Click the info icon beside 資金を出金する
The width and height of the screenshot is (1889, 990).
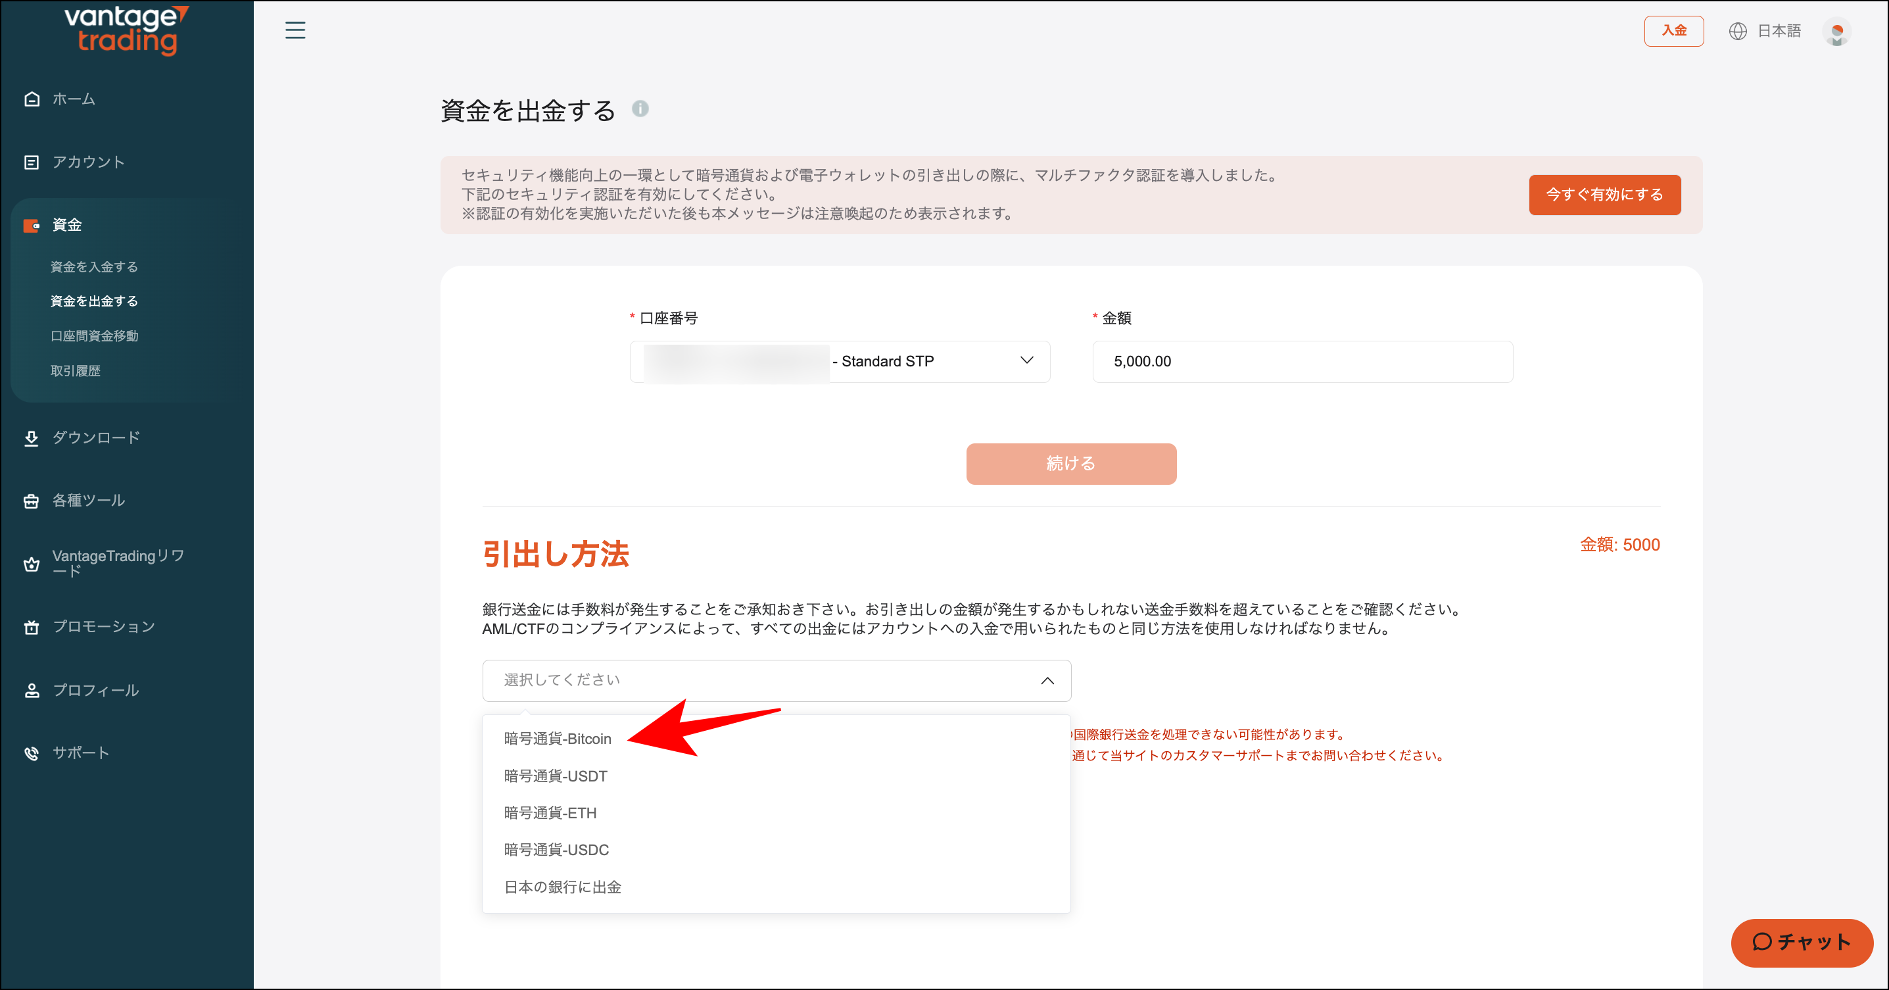[x=641, y=110]
